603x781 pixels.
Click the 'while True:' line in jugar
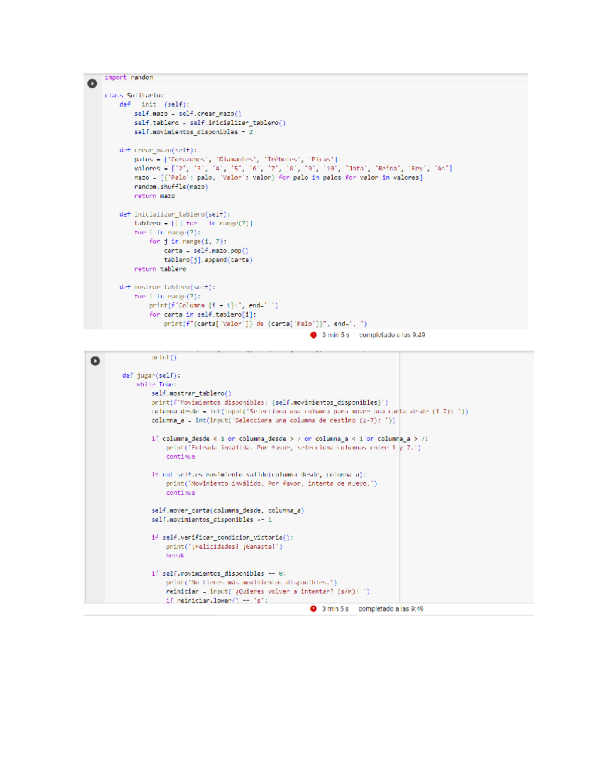click(x=156, y=384)
